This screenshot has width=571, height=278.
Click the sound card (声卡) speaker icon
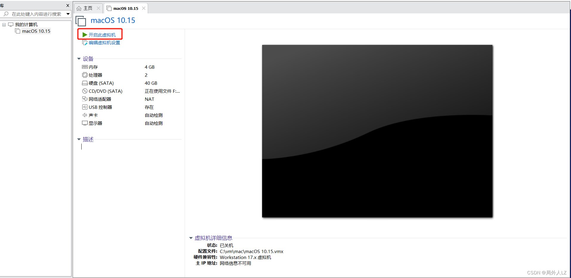point(85,115)
